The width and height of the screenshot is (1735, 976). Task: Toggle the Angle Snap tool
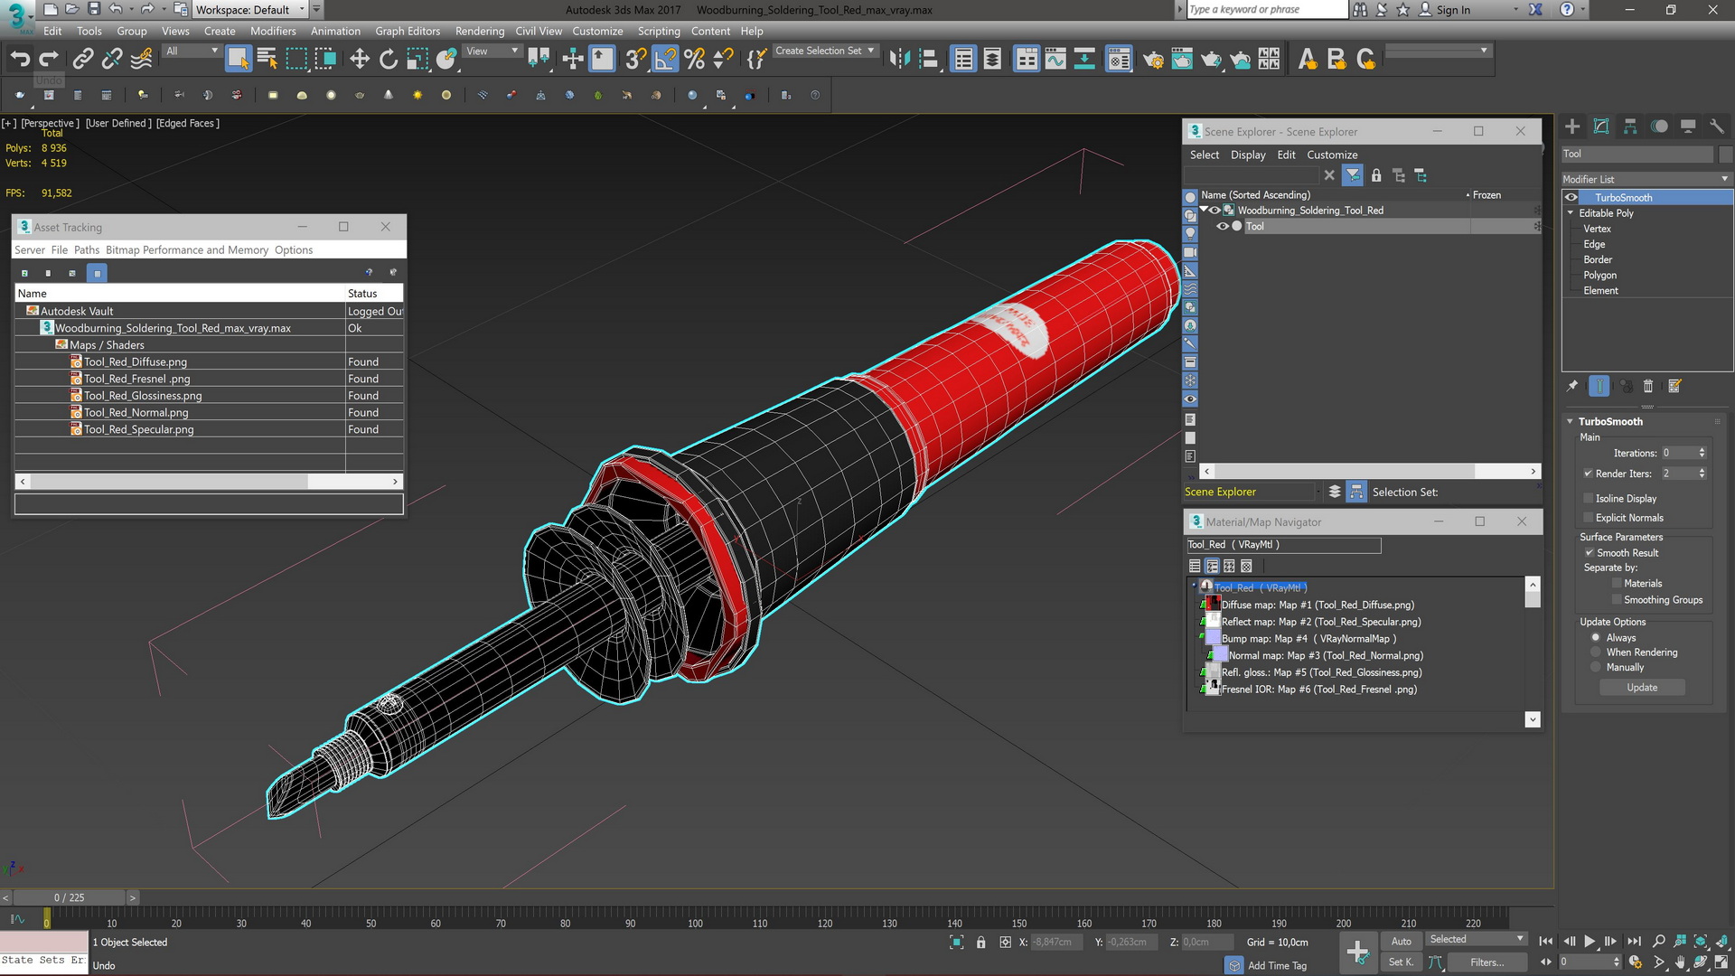pyautogui.click(x=665, y=60)
